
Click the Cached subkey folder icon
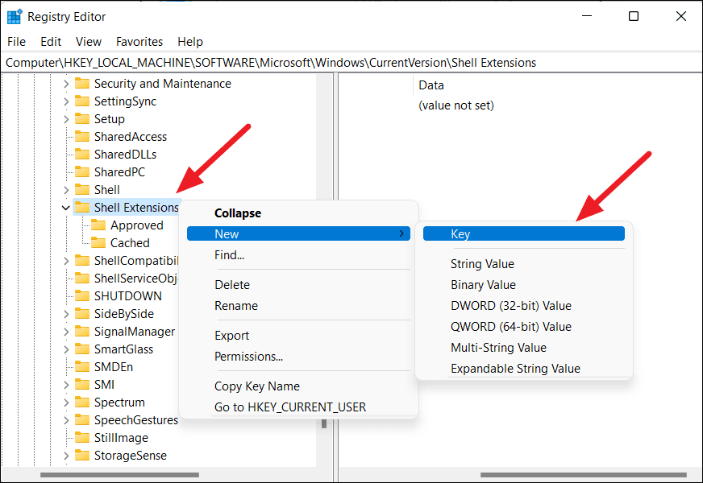(x=98, y=242)
